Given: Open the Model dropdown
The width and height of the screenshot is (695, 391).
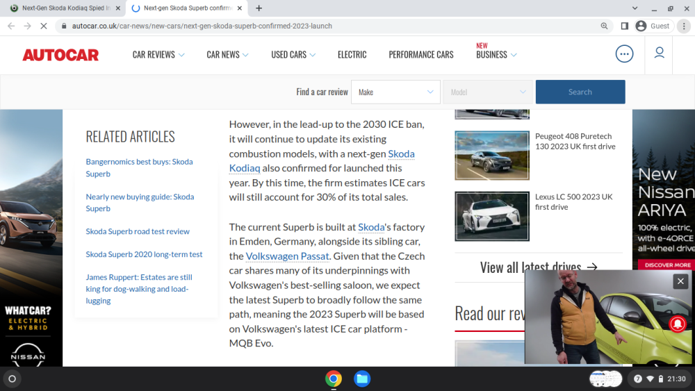Looking at the screenshot, I should (488, 92).
